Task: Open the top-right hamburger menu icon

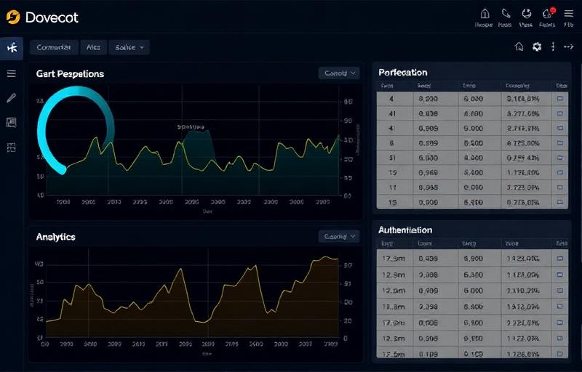Action: click(x=568, y=13)
